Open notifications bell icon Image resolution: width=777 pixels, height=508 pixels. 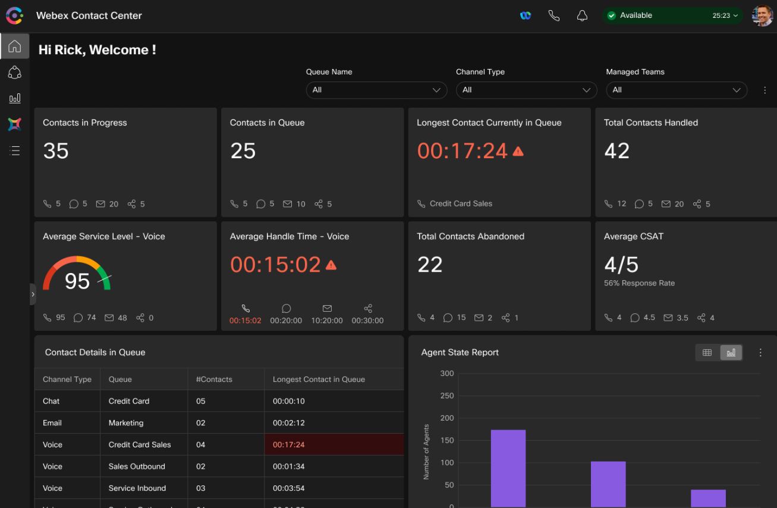pyautogui.click(x=582, y=16)
